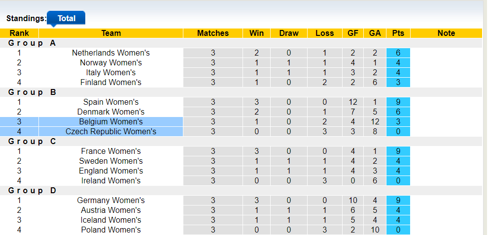Screen dimensions: 488x235
Task: Open the Germany Women's team link
Action: pyautogui.click(x=111, y=200)
